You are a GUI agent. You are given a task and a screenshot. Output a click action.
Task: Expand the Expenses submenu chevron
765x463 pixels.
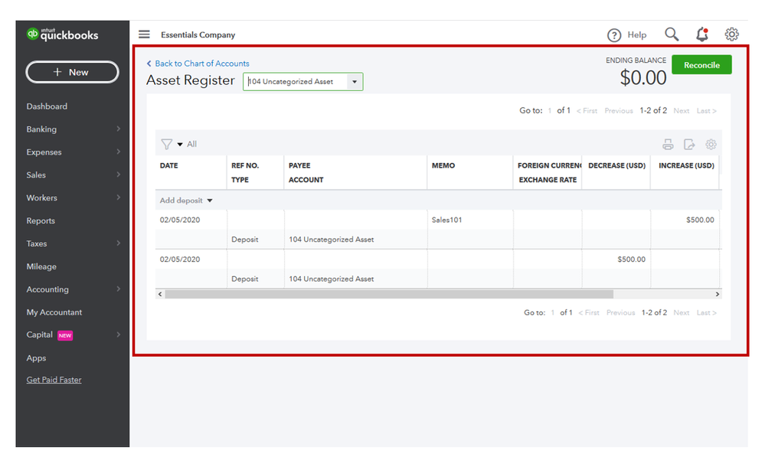click(x=119, y=152)
